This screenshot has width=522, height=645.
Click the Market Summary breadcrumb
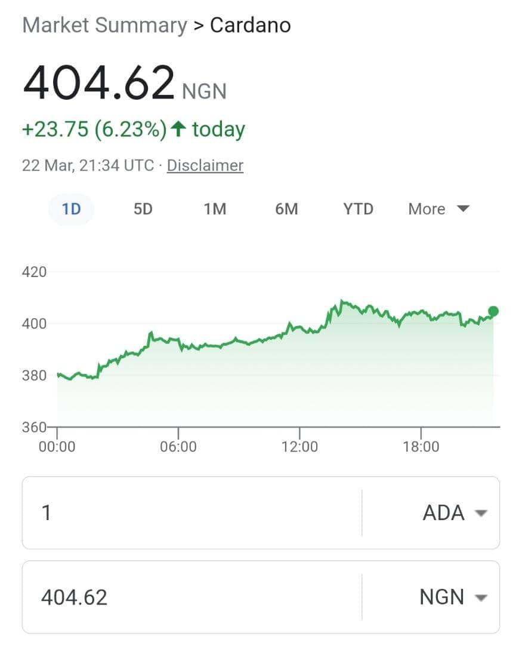(105, 25)
